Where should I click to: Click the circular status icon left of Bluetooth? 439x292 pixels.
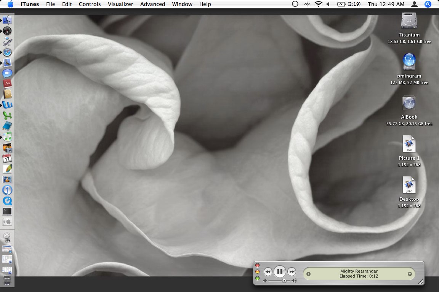[x=295, y=4]
